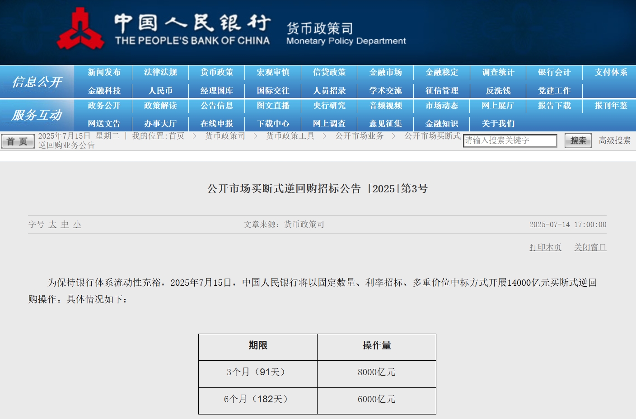
Task: Go to the 金融市场 section
Action: (386, 72)
